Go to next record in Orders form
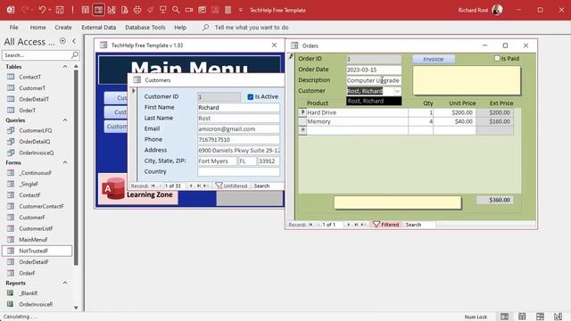Viewport: 571px width, 321px height. point(349,225)
